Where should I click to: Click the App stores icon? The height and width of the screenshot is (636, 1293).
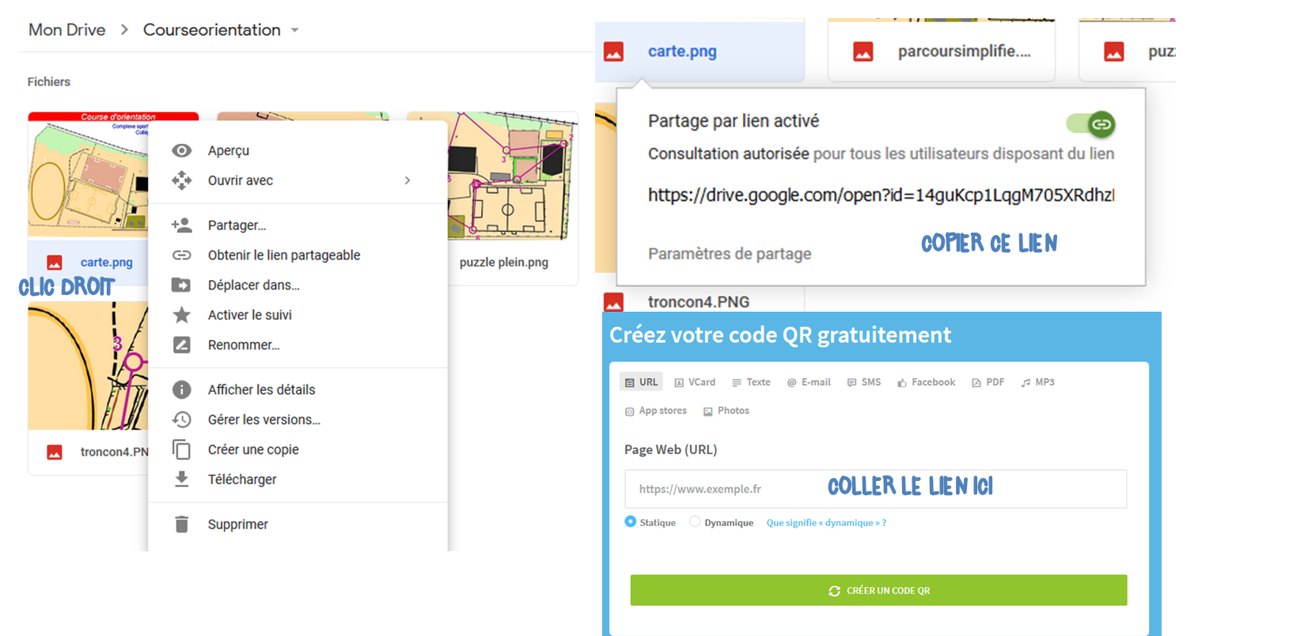coord(630,411)
